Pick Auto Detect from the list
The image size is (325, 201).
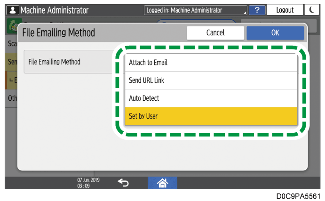[211, 98]
